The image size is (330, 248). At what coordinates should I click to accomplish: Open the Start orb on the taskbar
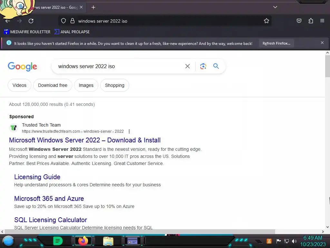8,241
